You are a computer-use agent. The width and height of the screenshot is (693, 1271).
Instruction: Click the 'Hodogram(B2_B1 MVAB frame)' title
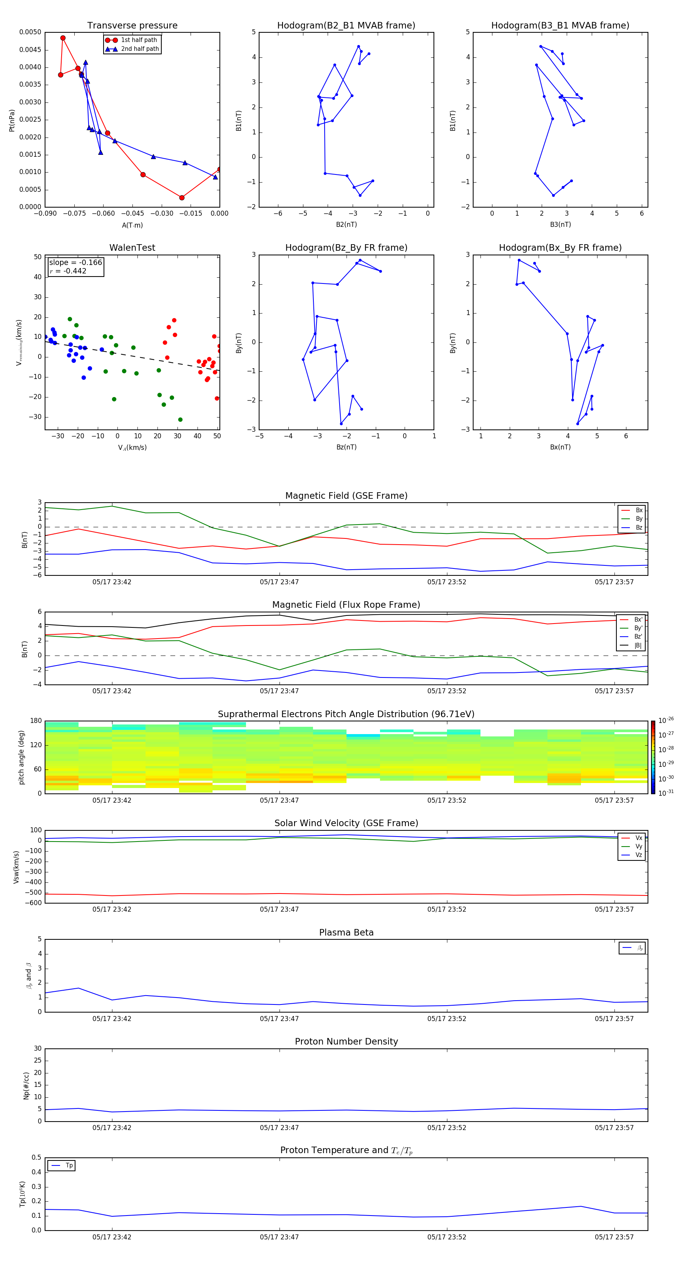[x=346, y=26]
